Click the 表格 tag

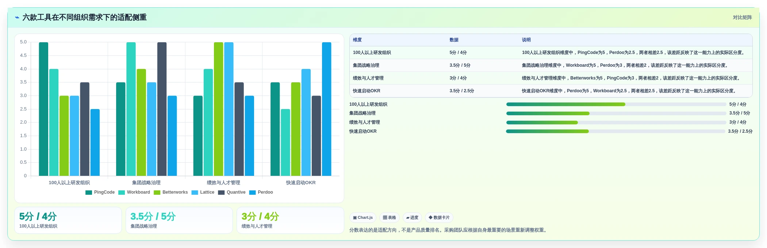[390, 218]
